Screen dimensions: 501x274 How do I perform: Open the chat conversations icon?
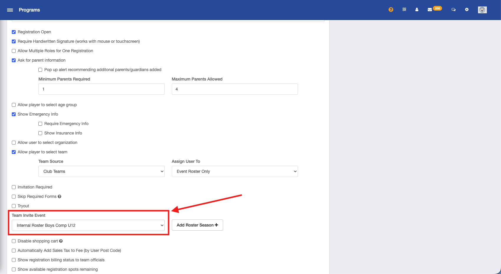point(454,9)
